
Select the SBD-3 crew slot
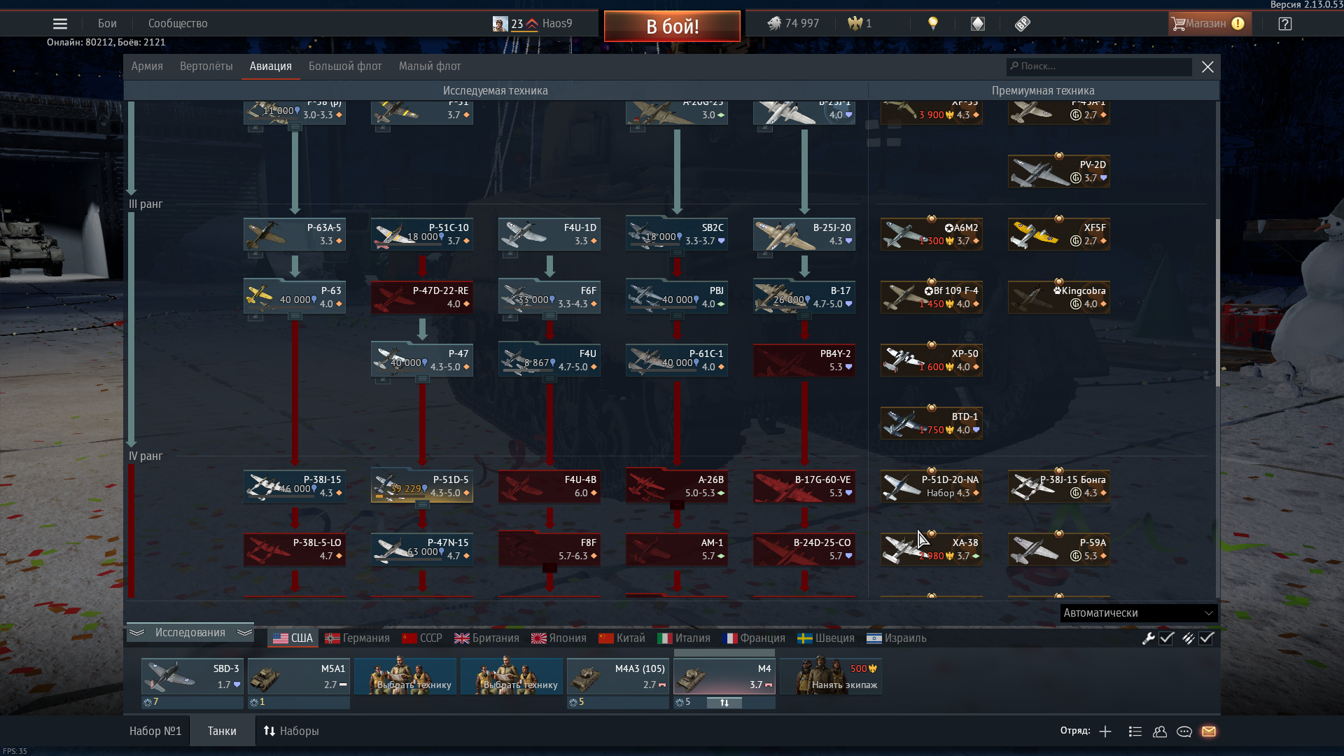192,676
